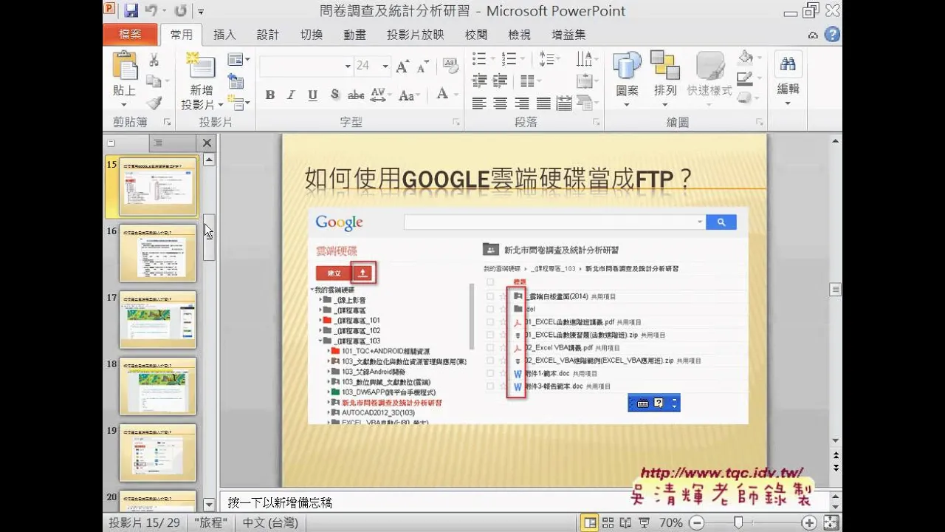Click zoom in plus button
This screenshot has width=945, height=532.
coord(809,522)
